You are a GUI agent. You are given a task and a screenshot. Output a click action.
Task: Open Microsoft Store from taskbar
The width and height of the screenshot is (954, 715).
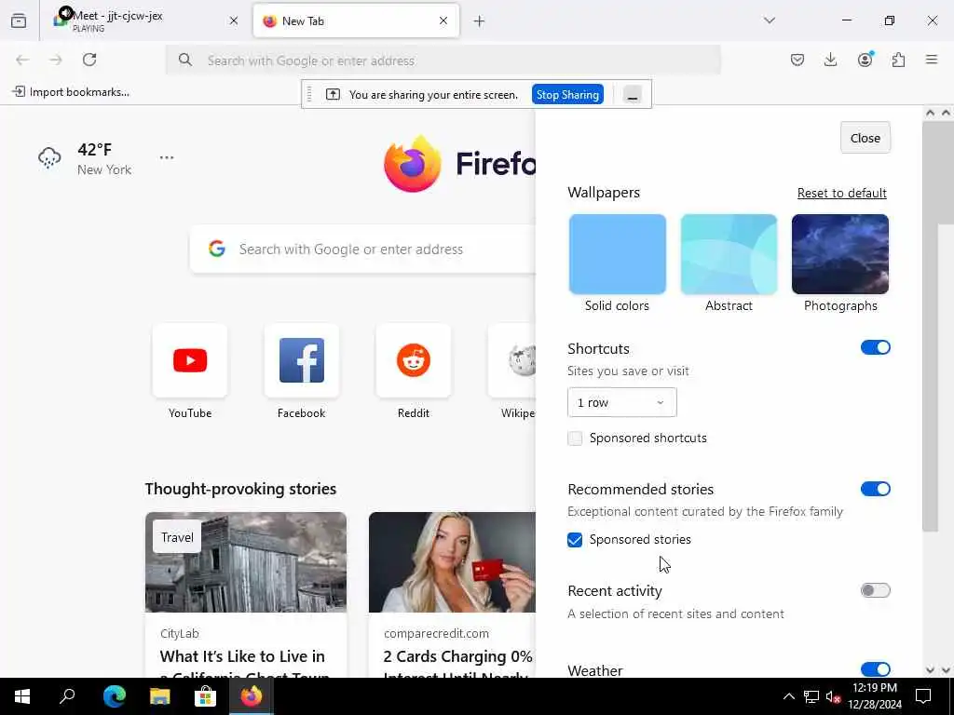point(205,696)
